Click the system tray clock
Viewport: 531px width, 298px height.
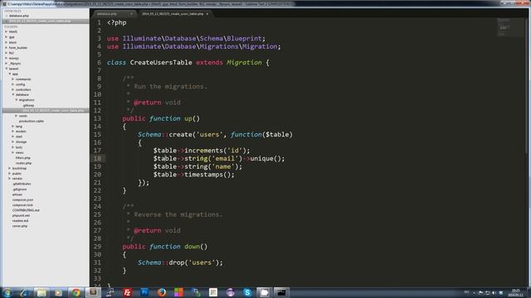click(x=516, y=292)
